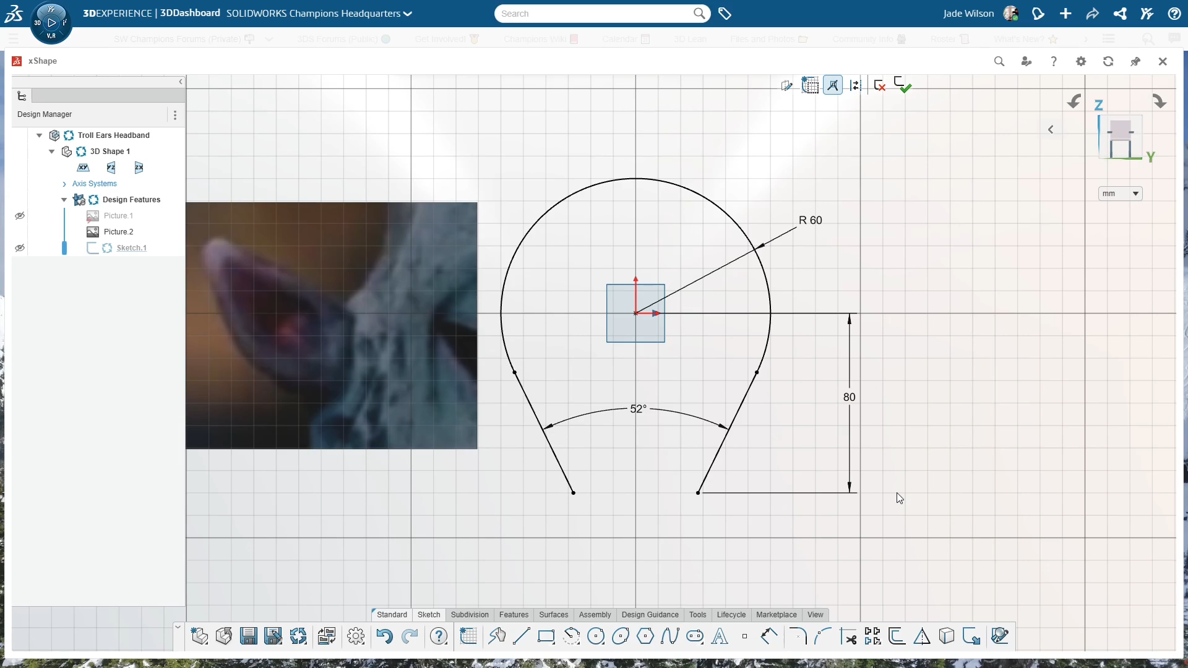Image resolution: width=1188 pixels, height=668 pixels.
Task: Choose the Sketch Text tool
Action: pyautogui.click(x=720, y=636)
